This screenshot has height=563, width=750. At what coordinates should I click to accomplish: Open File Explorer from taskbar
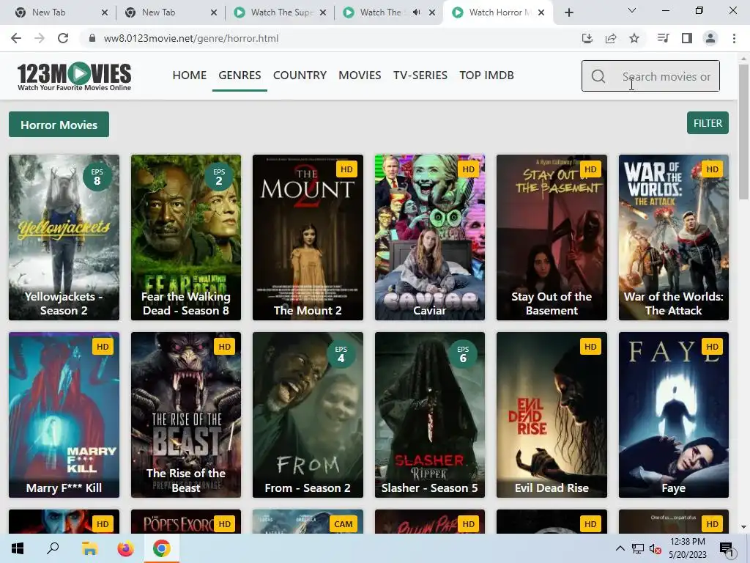click(x=89, y=548)
